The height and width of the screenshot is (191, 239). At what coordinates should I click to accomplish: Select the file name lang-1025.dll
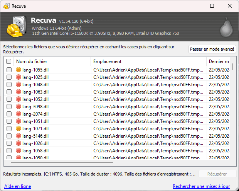point(35,77)
